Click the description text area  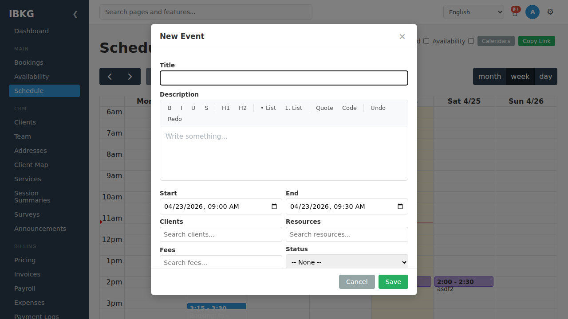click(284, 154)
